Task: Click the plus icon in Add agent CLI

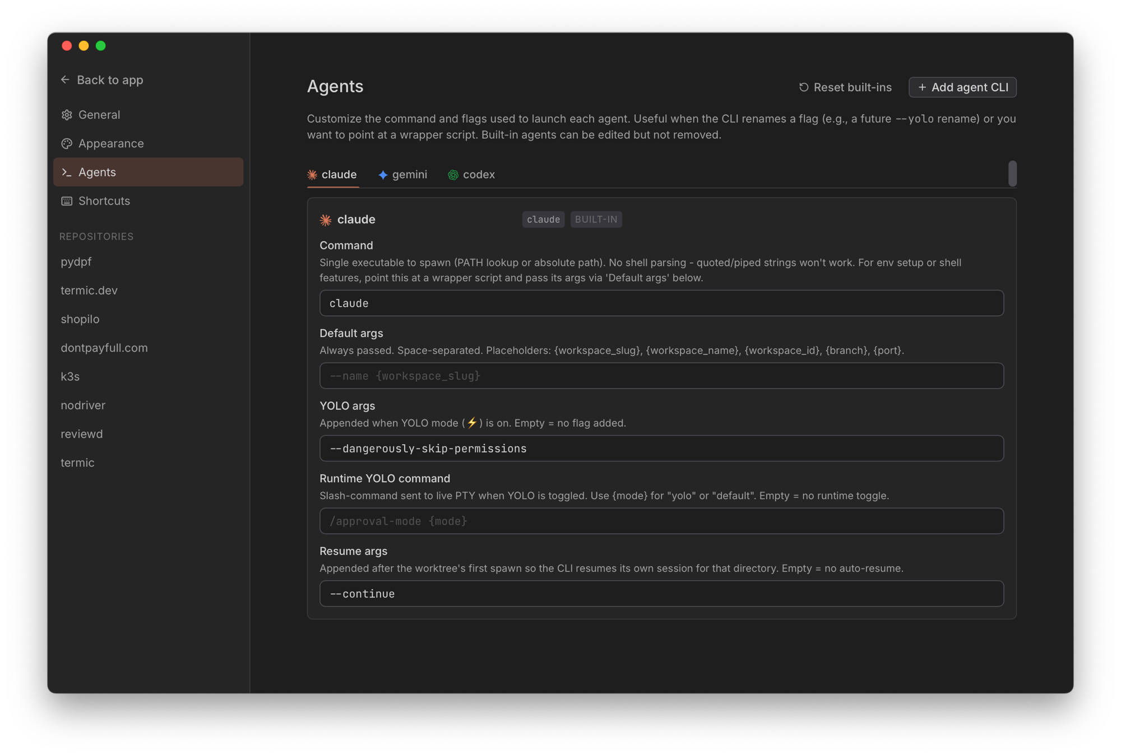Action: pos(922,87)
